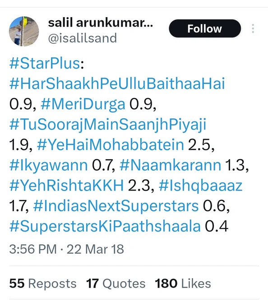Open the #TuSoorajMainSaanjhPiyaji hashtag

(108, 125)
